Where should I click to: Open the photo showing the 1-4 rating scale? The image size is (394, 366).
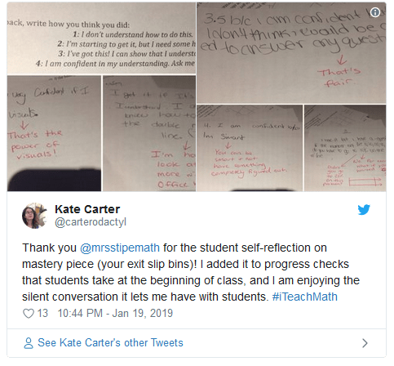point(101,38)
